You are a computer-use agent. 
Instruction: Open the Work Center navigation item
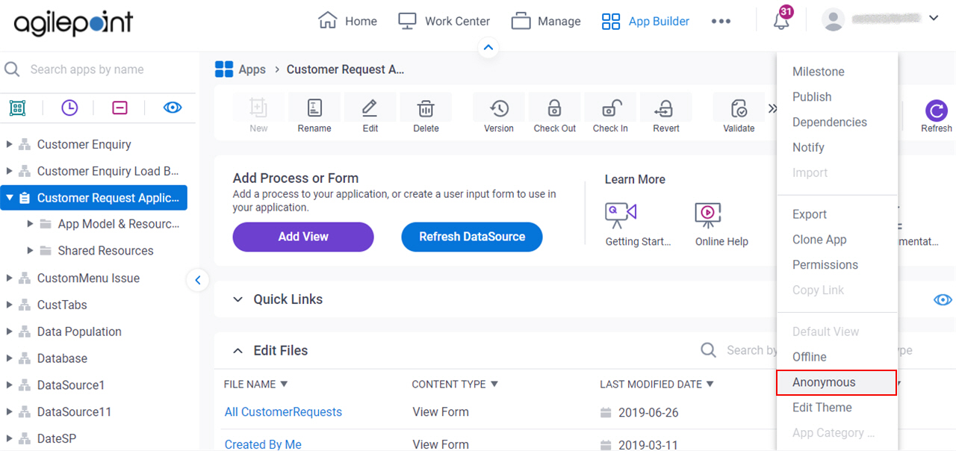coord(444,21)
